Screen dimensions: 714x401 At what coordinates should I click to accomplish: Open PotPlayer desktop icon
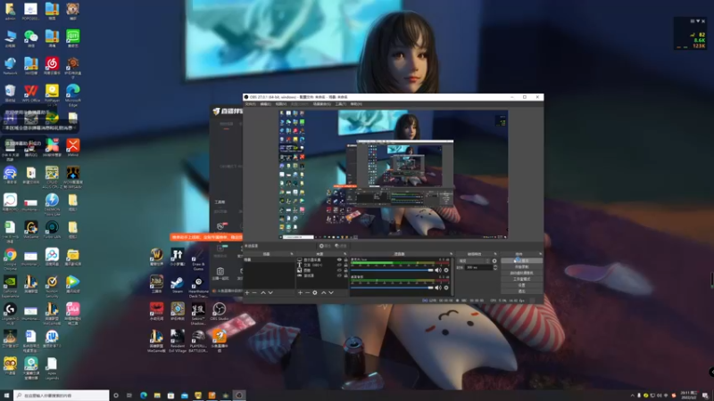click(52, 94)
